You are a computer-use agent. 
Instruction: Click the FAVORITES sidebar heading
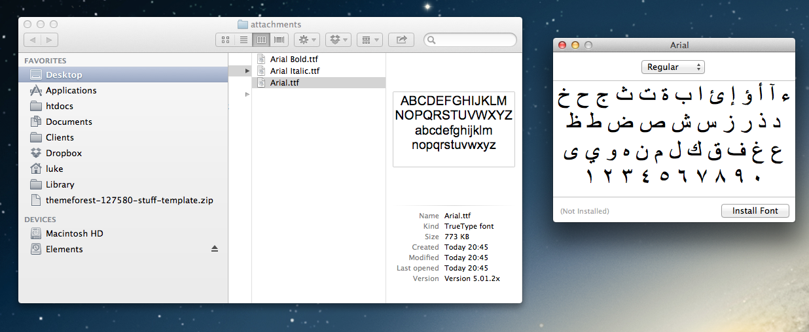[46, 60]
